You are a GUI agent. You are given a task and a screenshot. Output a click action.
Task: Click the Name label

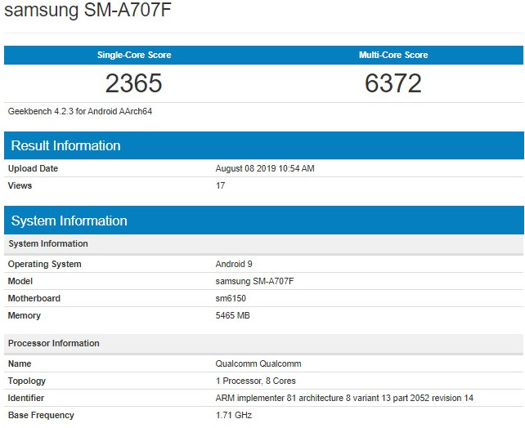[20, 363]
